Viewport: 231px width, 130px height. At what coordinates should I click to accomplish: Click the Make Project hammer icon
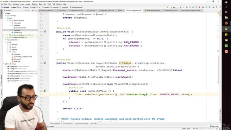(167, 7)
